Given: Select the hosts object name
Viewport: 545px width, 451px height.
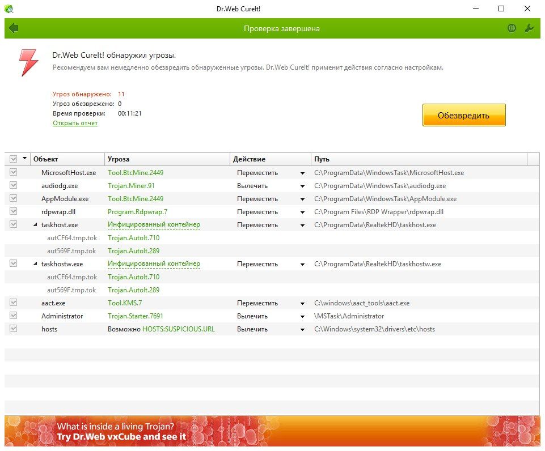Looking at the screenshot, I should (x=49, y=329).
